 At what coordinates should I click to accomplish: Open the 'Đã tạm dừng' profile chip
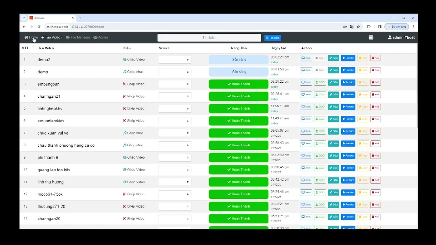click(396, 27)
